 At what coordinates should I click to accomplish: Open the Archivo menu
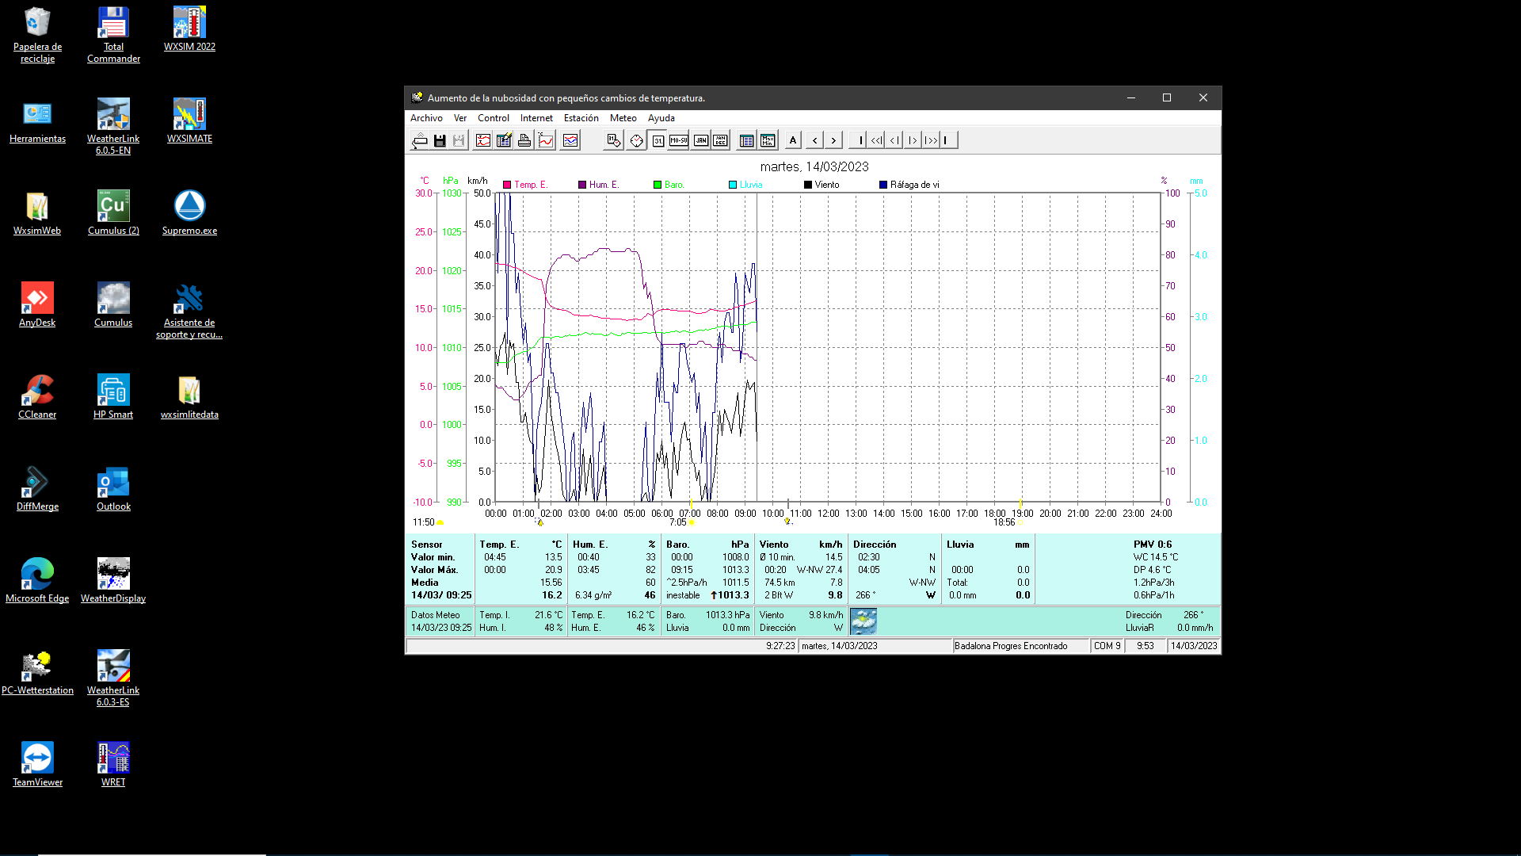pos(426,118)
